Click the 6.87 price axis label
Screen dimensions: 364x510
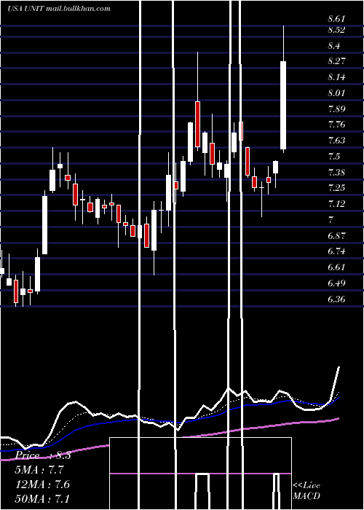pos(336,236)
